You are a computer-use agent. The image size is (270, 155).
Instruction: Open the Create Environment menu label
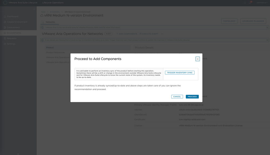pos(17,22)
